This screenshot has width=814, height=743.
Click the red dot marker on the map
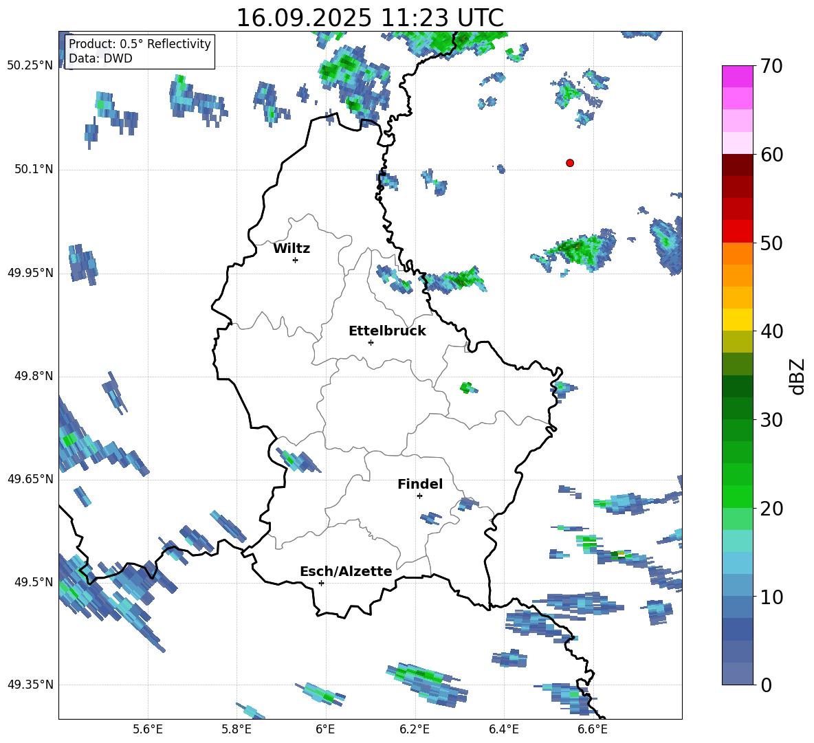pyautogui.click(x=569, y=163)
